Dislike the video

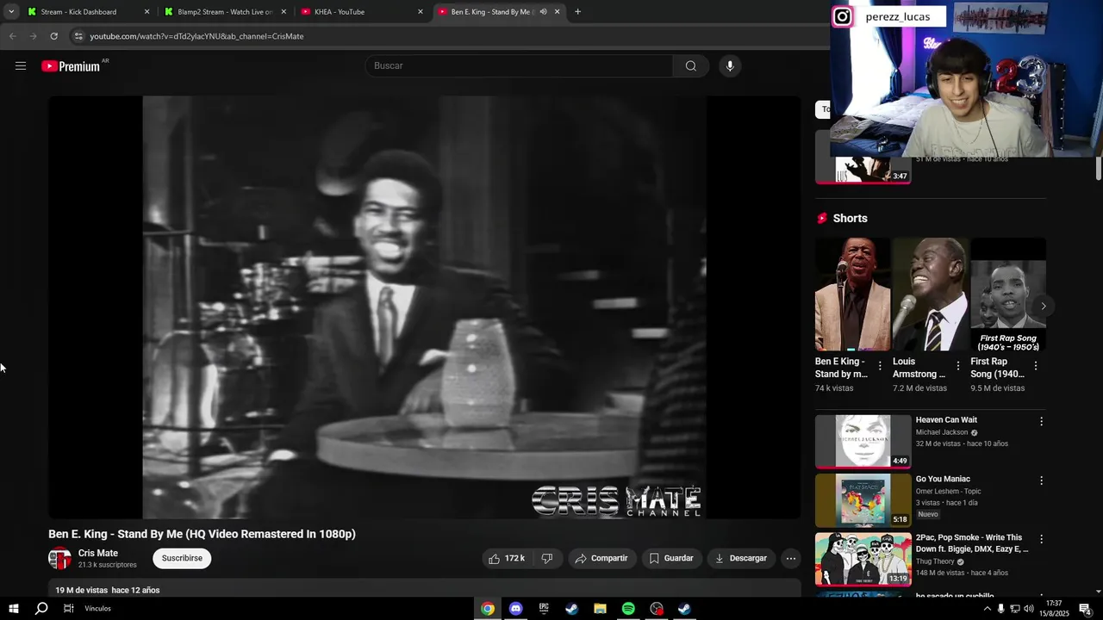(x=547, y=559)
